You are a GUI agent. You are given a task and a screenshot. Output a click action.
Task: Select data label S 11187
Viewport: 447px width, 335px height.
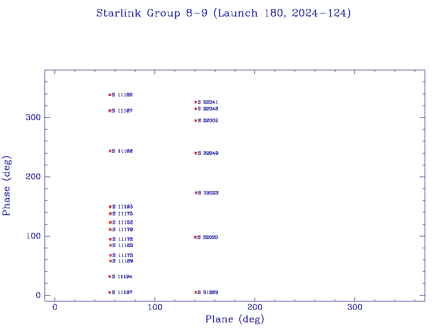(122, 111)
